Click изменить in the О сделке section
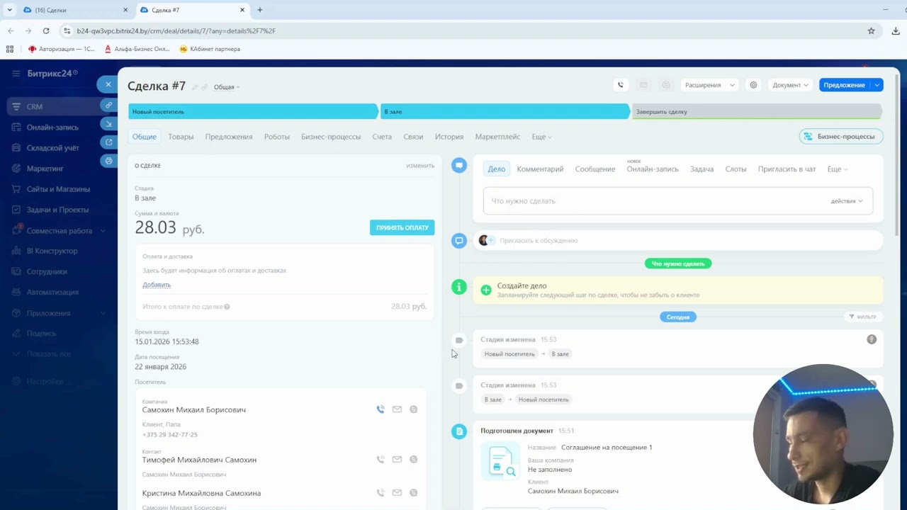This screenshot has height=510, width=907. pyautogui.click(x=420, y=166)
